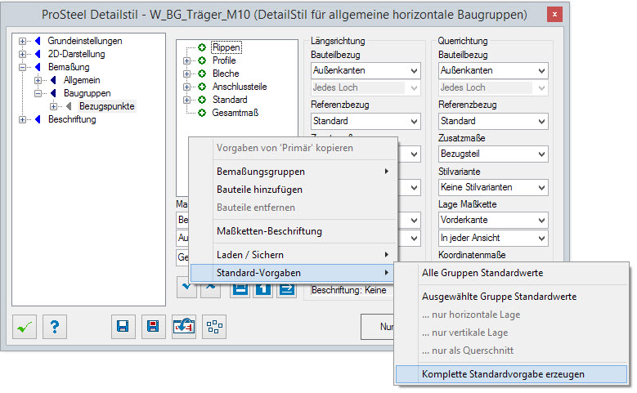Open Querrichtung Zusatzmaße Bezugsteil dropdown
Screen dimensions: 637x393
point(493,154)
